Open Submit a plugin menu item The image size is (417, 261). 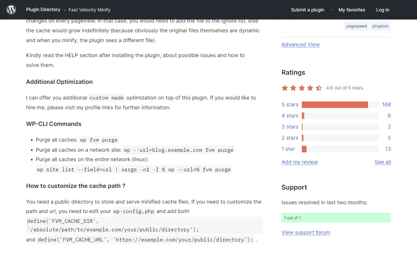pyautogui.click(x=308, y=10)
